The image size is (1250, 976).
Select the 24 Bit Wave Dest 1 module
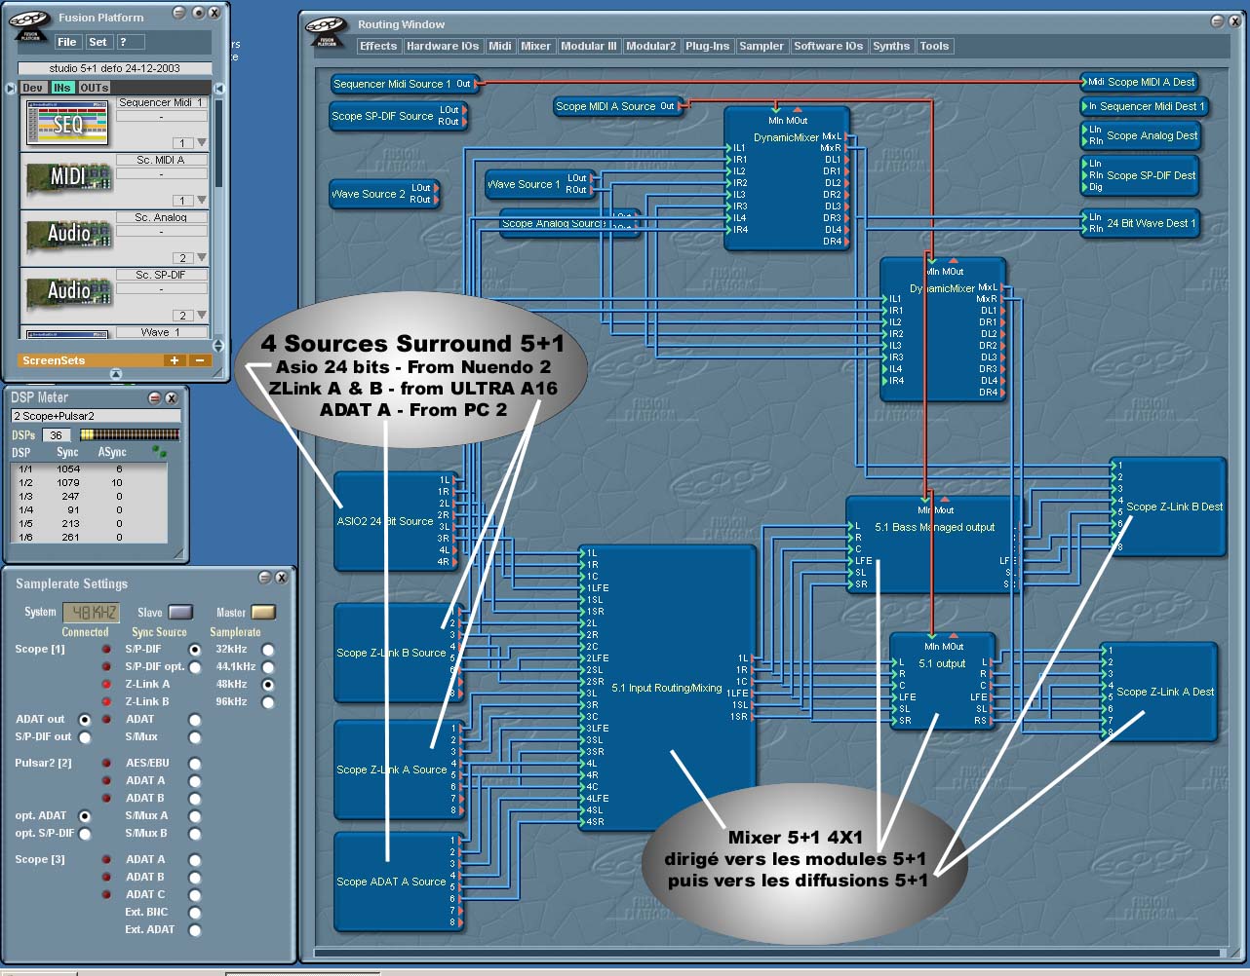click(1139, 223)
